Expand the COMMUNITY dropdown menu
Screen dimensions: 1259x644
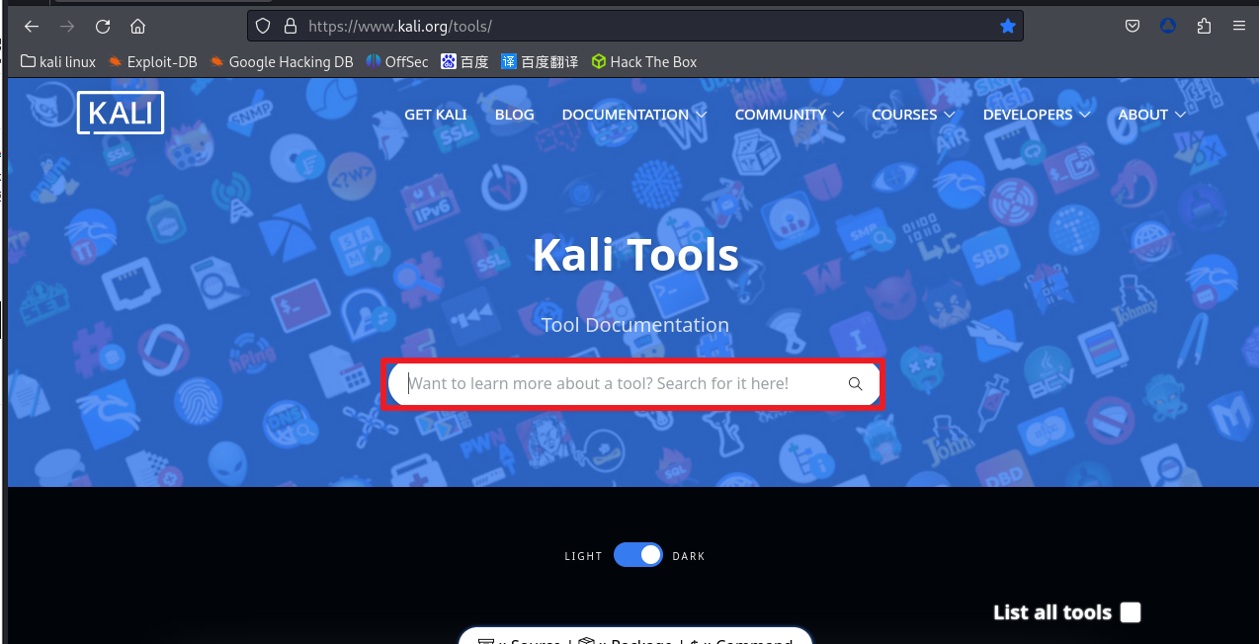click(790, 115)
